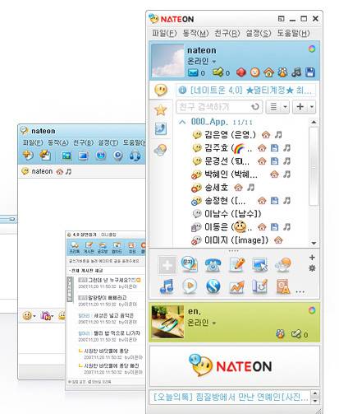Open the 네이트온 4.0 멀티계정 notice link
This screenshot has width=339, height=414.
(245, 90)
